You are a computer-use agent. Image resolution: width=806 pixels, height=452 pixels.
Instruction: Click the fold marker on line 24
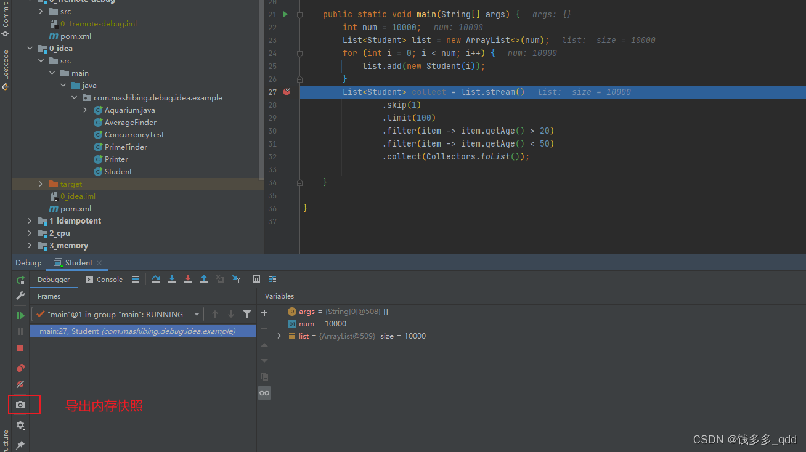pyautogui.click(x=299, y=53)
